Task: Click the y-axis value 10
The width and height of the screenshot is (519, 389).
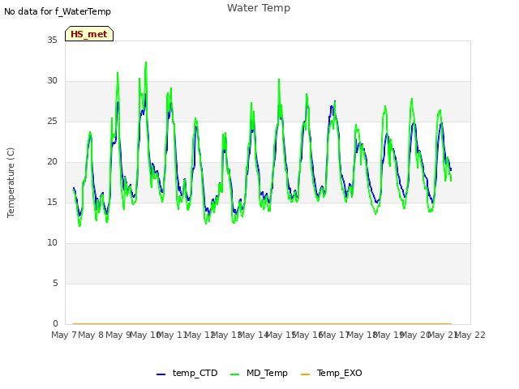Action: point(52,243)
